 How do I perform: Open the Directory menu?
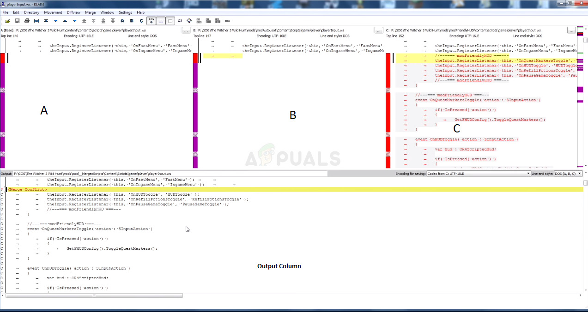coord(31,12)
